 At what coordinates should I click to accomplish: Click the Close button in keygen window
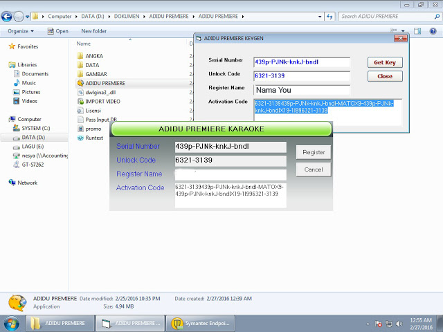[385, 76]
